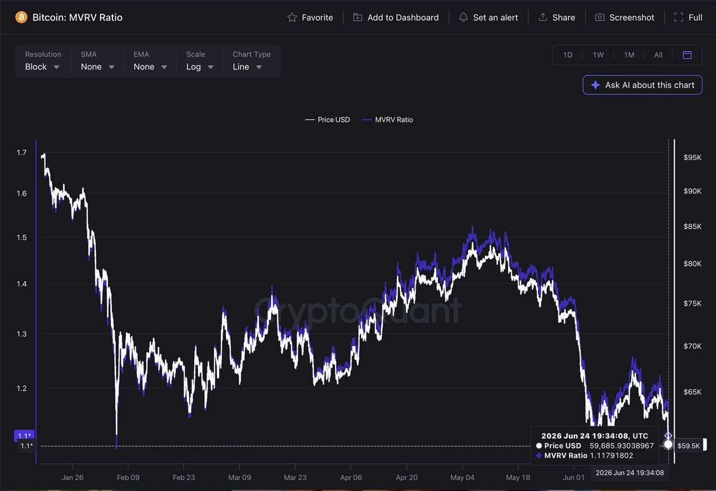
Task: Click the Screenshot camera icon
Action: click(x=600, y=17)
